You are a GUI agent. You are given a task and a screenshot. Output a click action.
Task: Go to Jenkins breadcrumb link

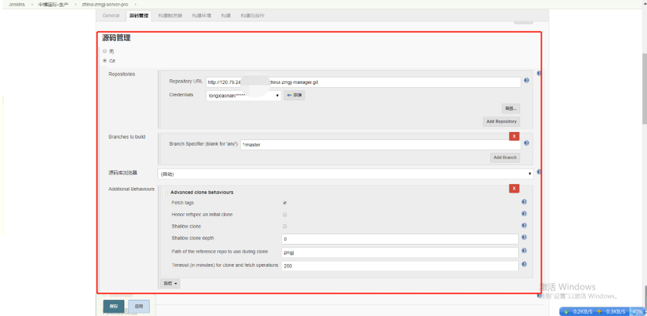pos(18,4)
